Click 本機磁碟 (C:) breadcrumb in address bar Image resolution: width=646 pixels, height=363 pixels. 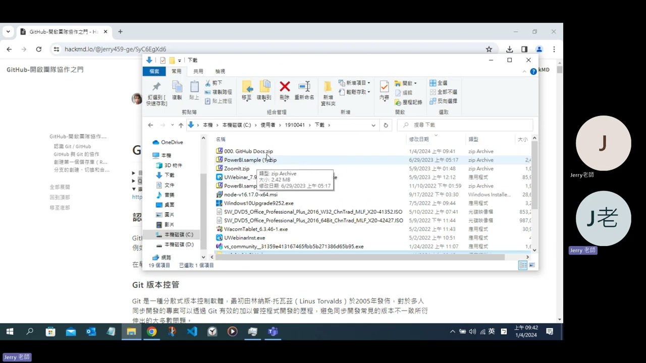pyautogui.click(x=236, y=125)
